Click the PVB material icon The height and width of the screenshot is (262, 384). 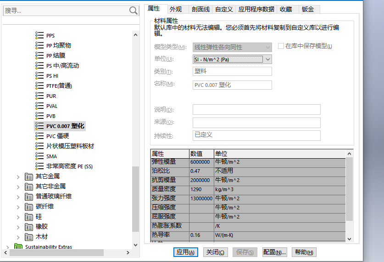pyautogui.click(x=39, y=116)
